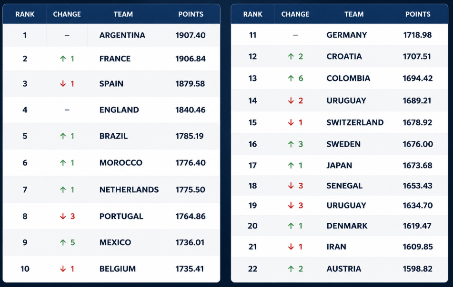Click the left table's RANK column header

click(25, 14)
